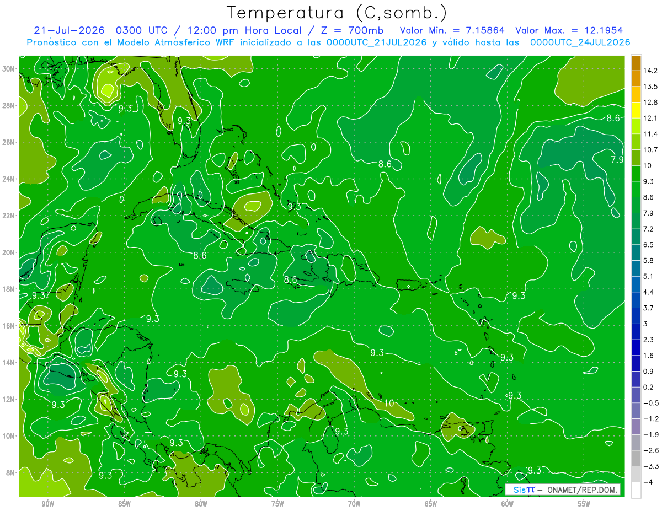Image resolution: width=662 pixels, height=511 pixels.
Task: Pick the blue swatch between 4.4 and 5.1
Action: tap(636, 284)
